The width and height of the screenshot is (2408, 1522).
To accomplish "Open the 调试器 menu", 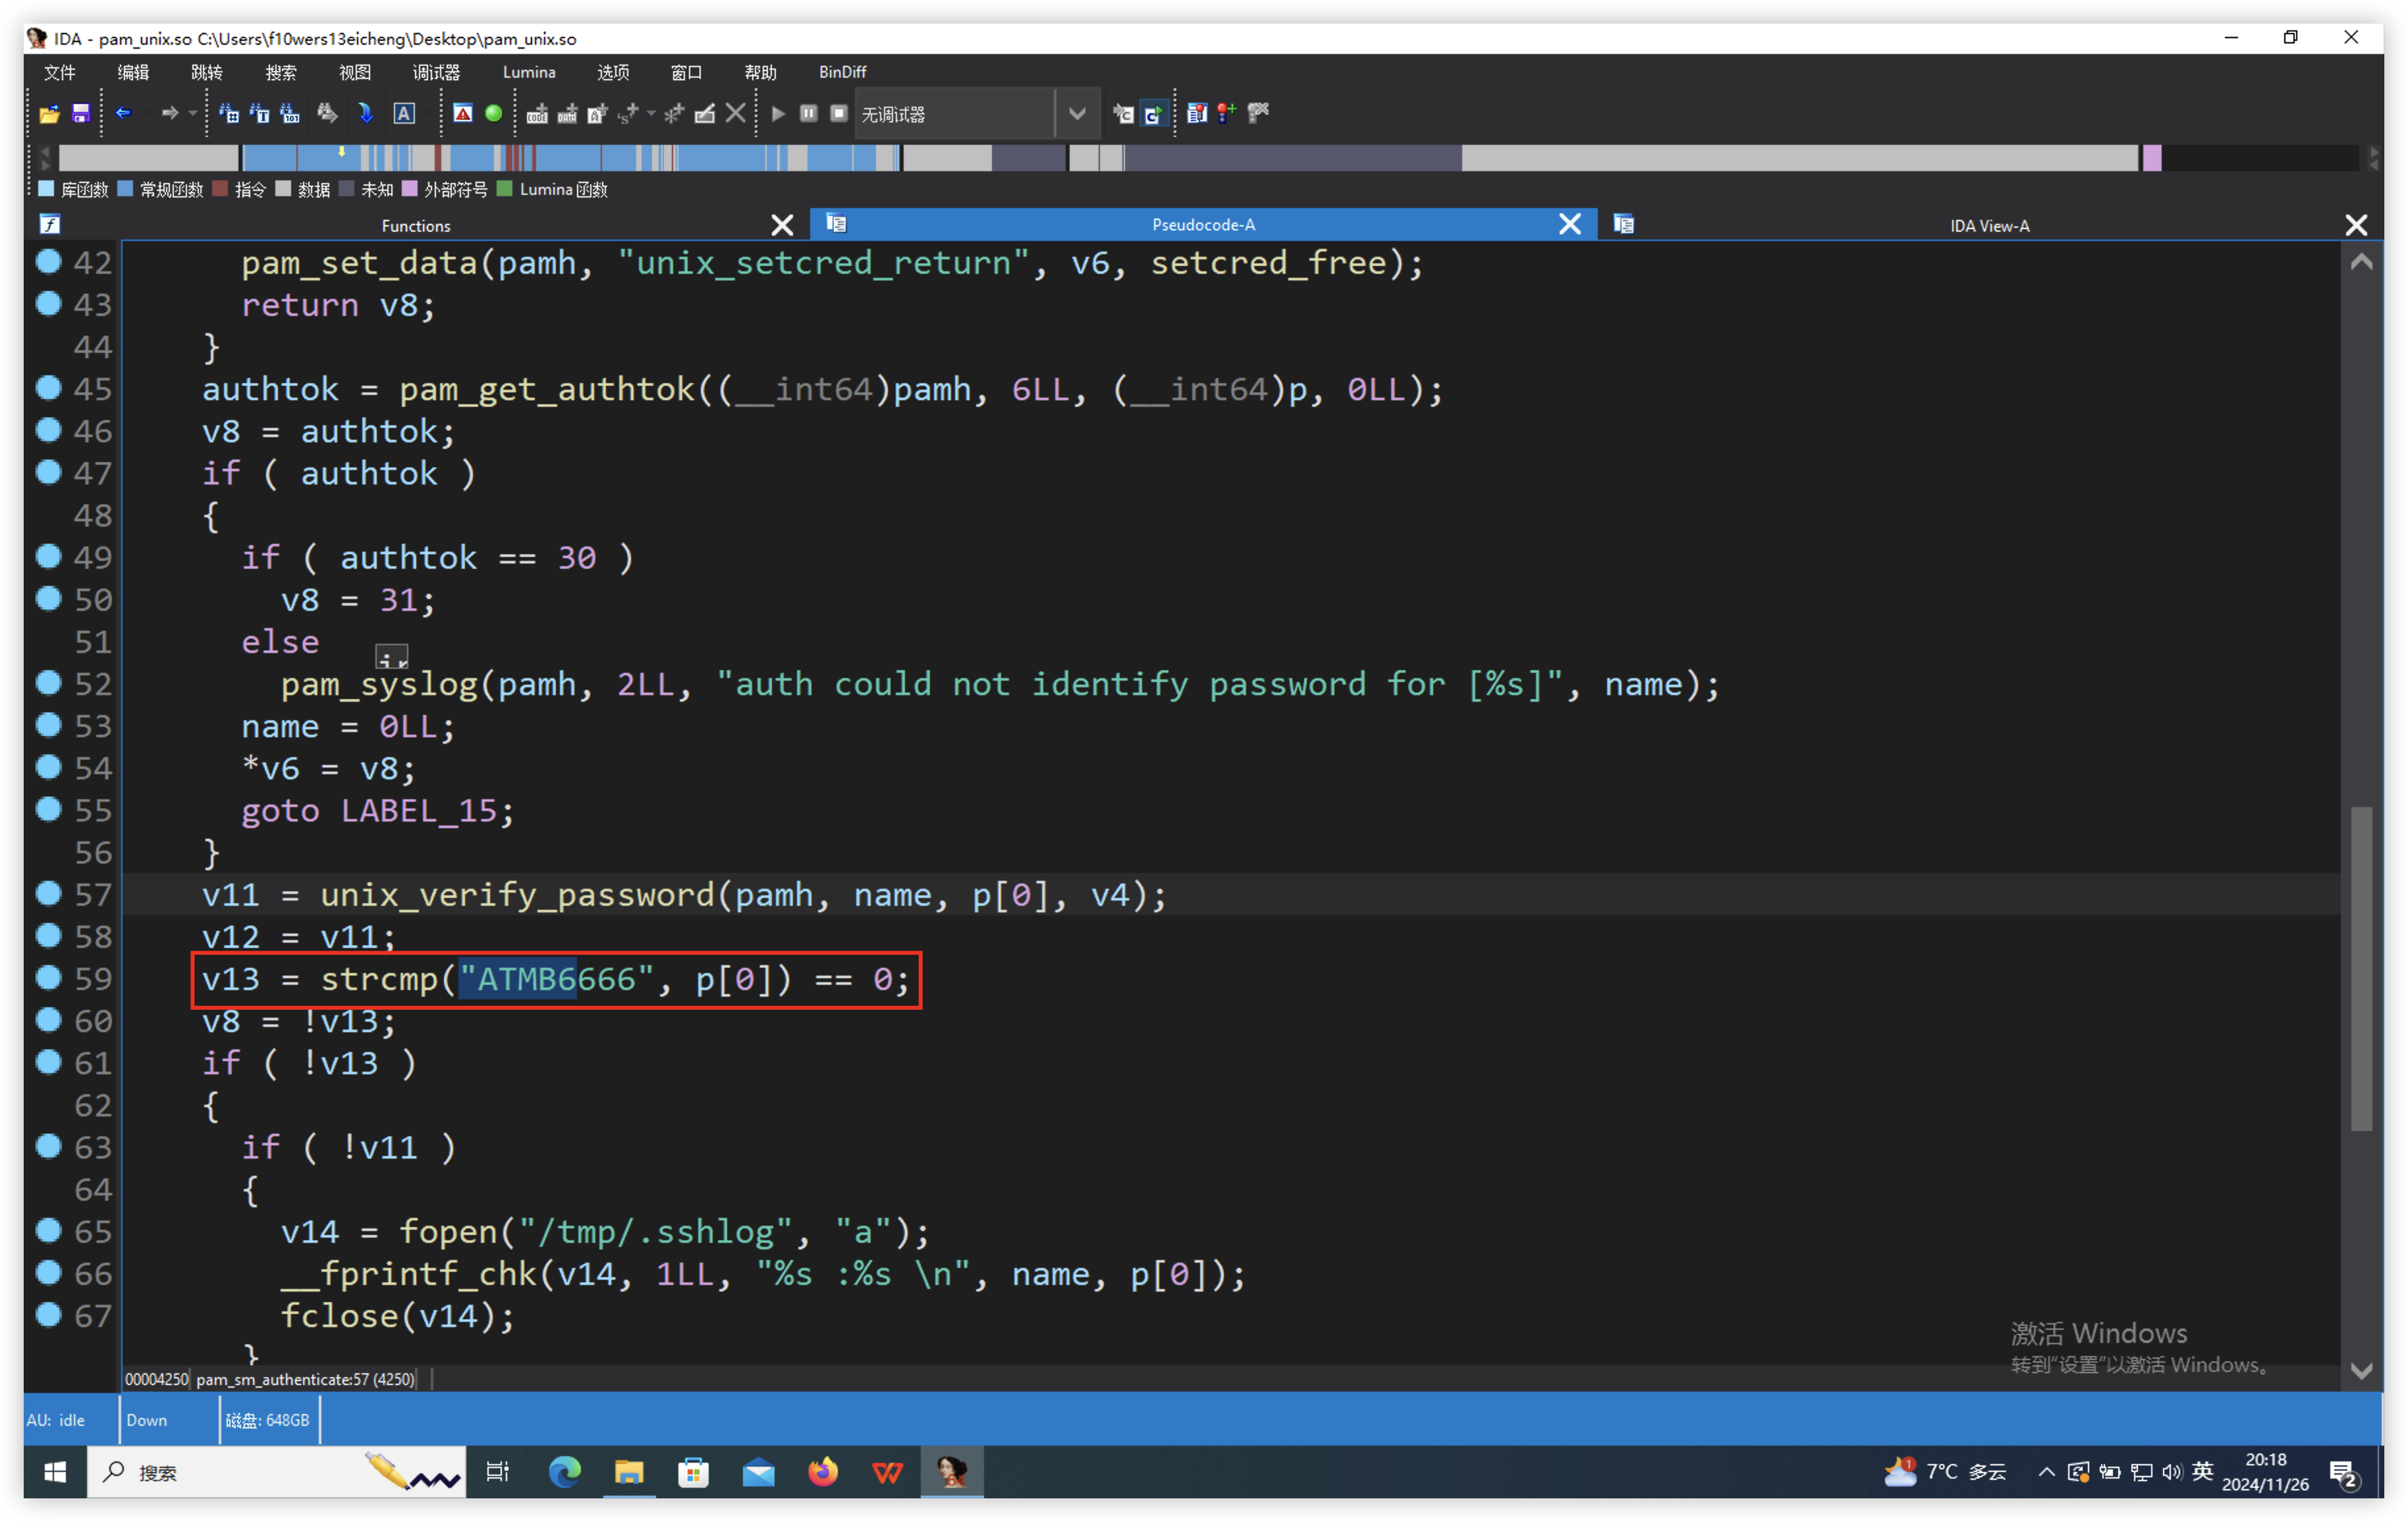I will point(436,72).
